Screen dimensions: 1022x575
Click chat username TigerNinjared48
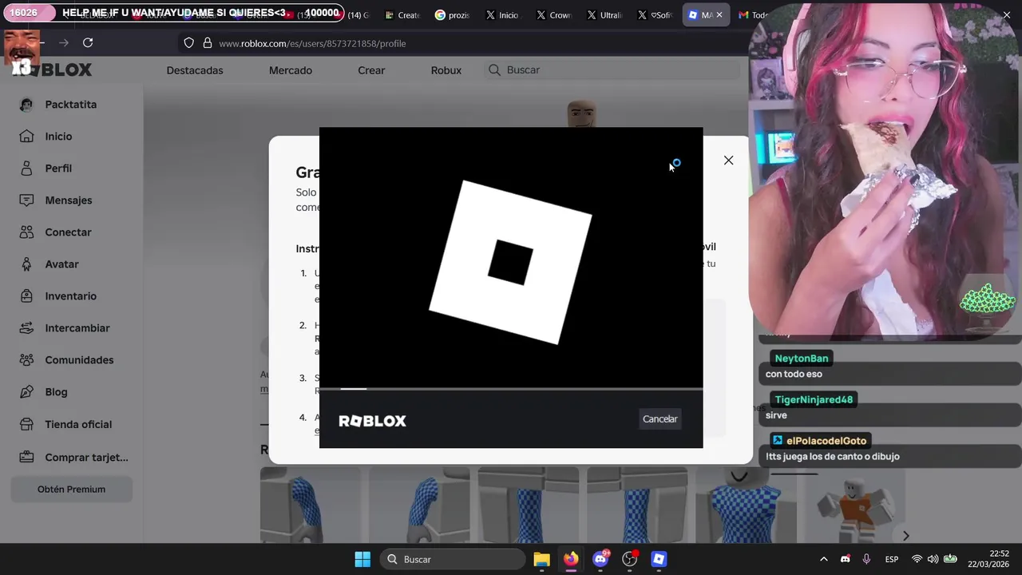point(814,399)
